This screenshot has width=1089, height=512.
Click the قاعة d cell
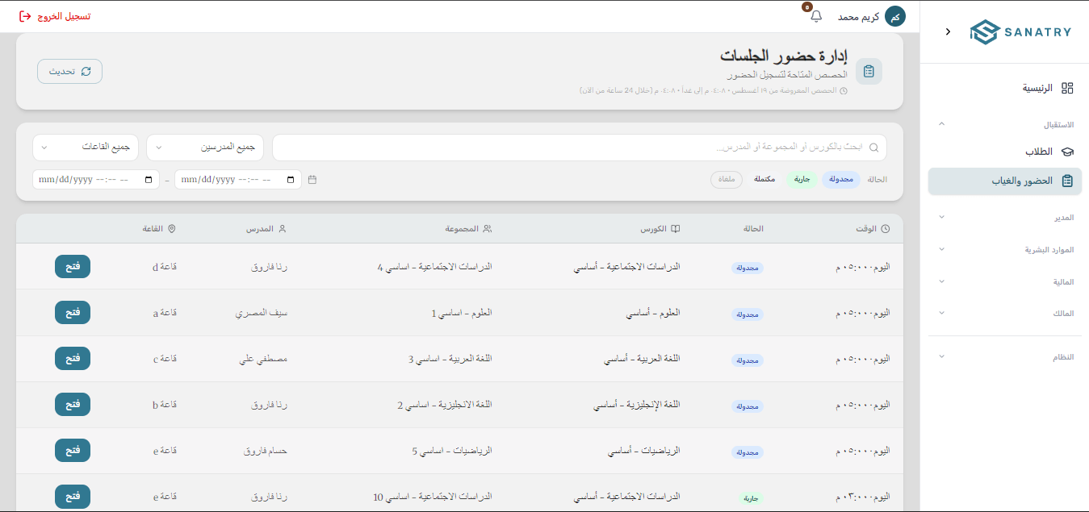165,267
